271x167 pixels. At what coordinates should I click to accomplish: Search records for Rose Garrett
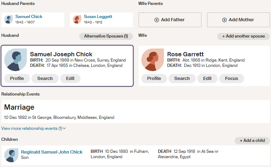(x=182, y=79)
